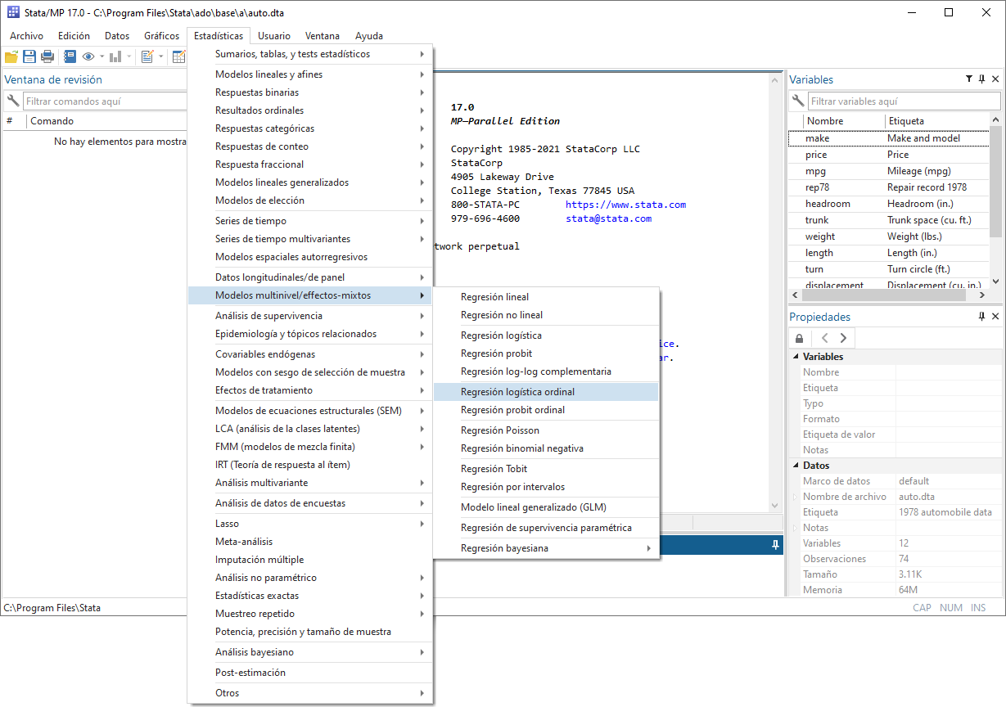The height and width of the screenshot is (707, 1006).
Task: Open Análisis de supervivencia submenu
Action: click(x=310, y=316)
